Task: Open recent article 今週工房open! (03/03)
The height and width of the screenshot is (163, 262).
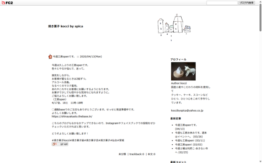Action: (189, 145)
